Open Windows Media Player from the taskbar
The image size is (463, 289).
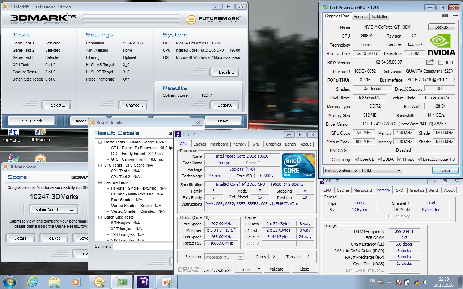coord(76,281)
